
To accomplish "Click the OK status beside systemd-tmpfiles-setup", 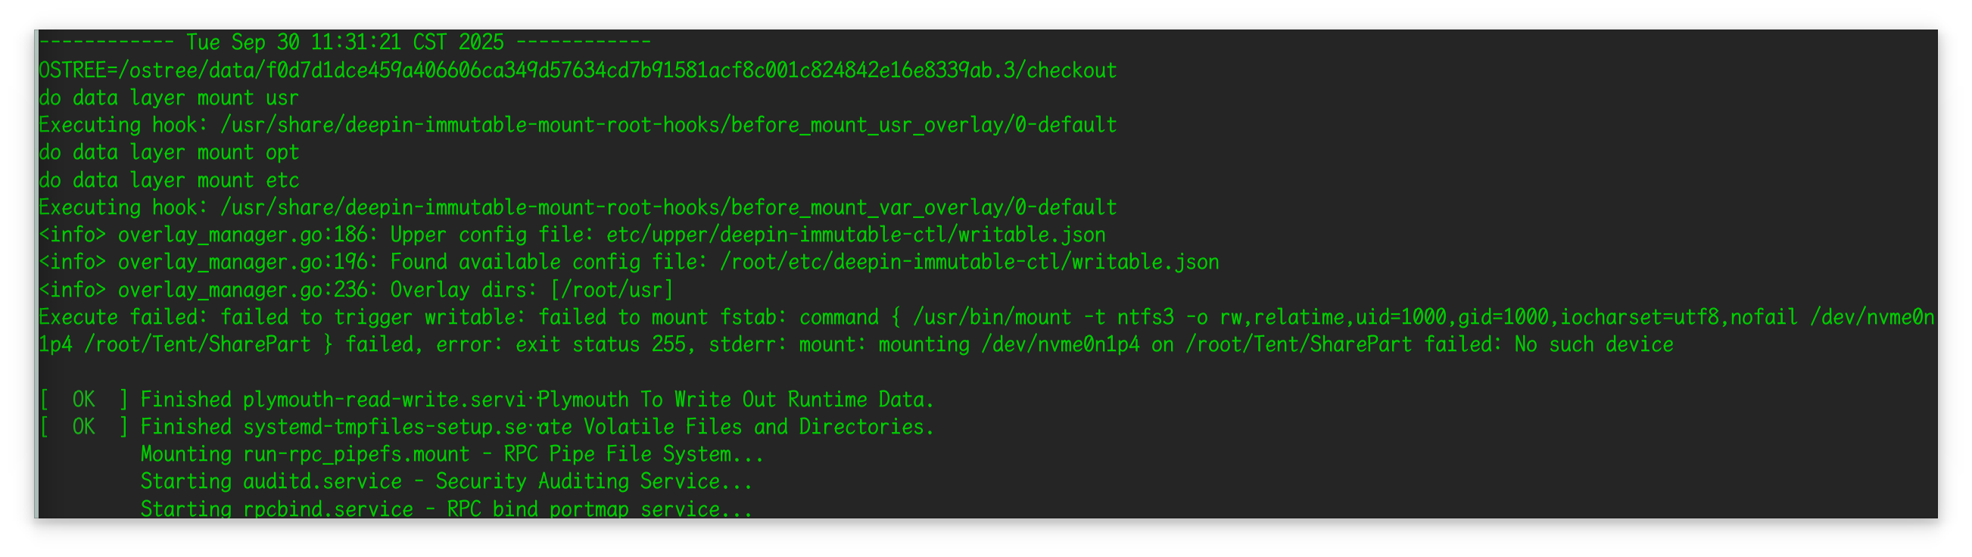I will click(x=84, y=427).
